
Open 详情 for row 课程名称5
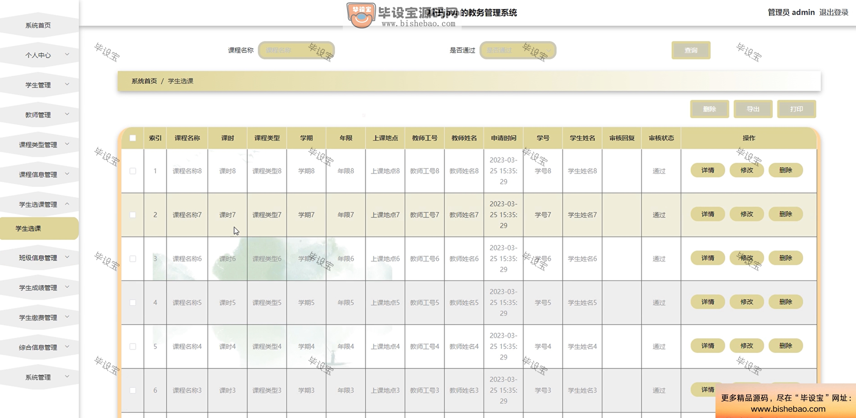708,302
